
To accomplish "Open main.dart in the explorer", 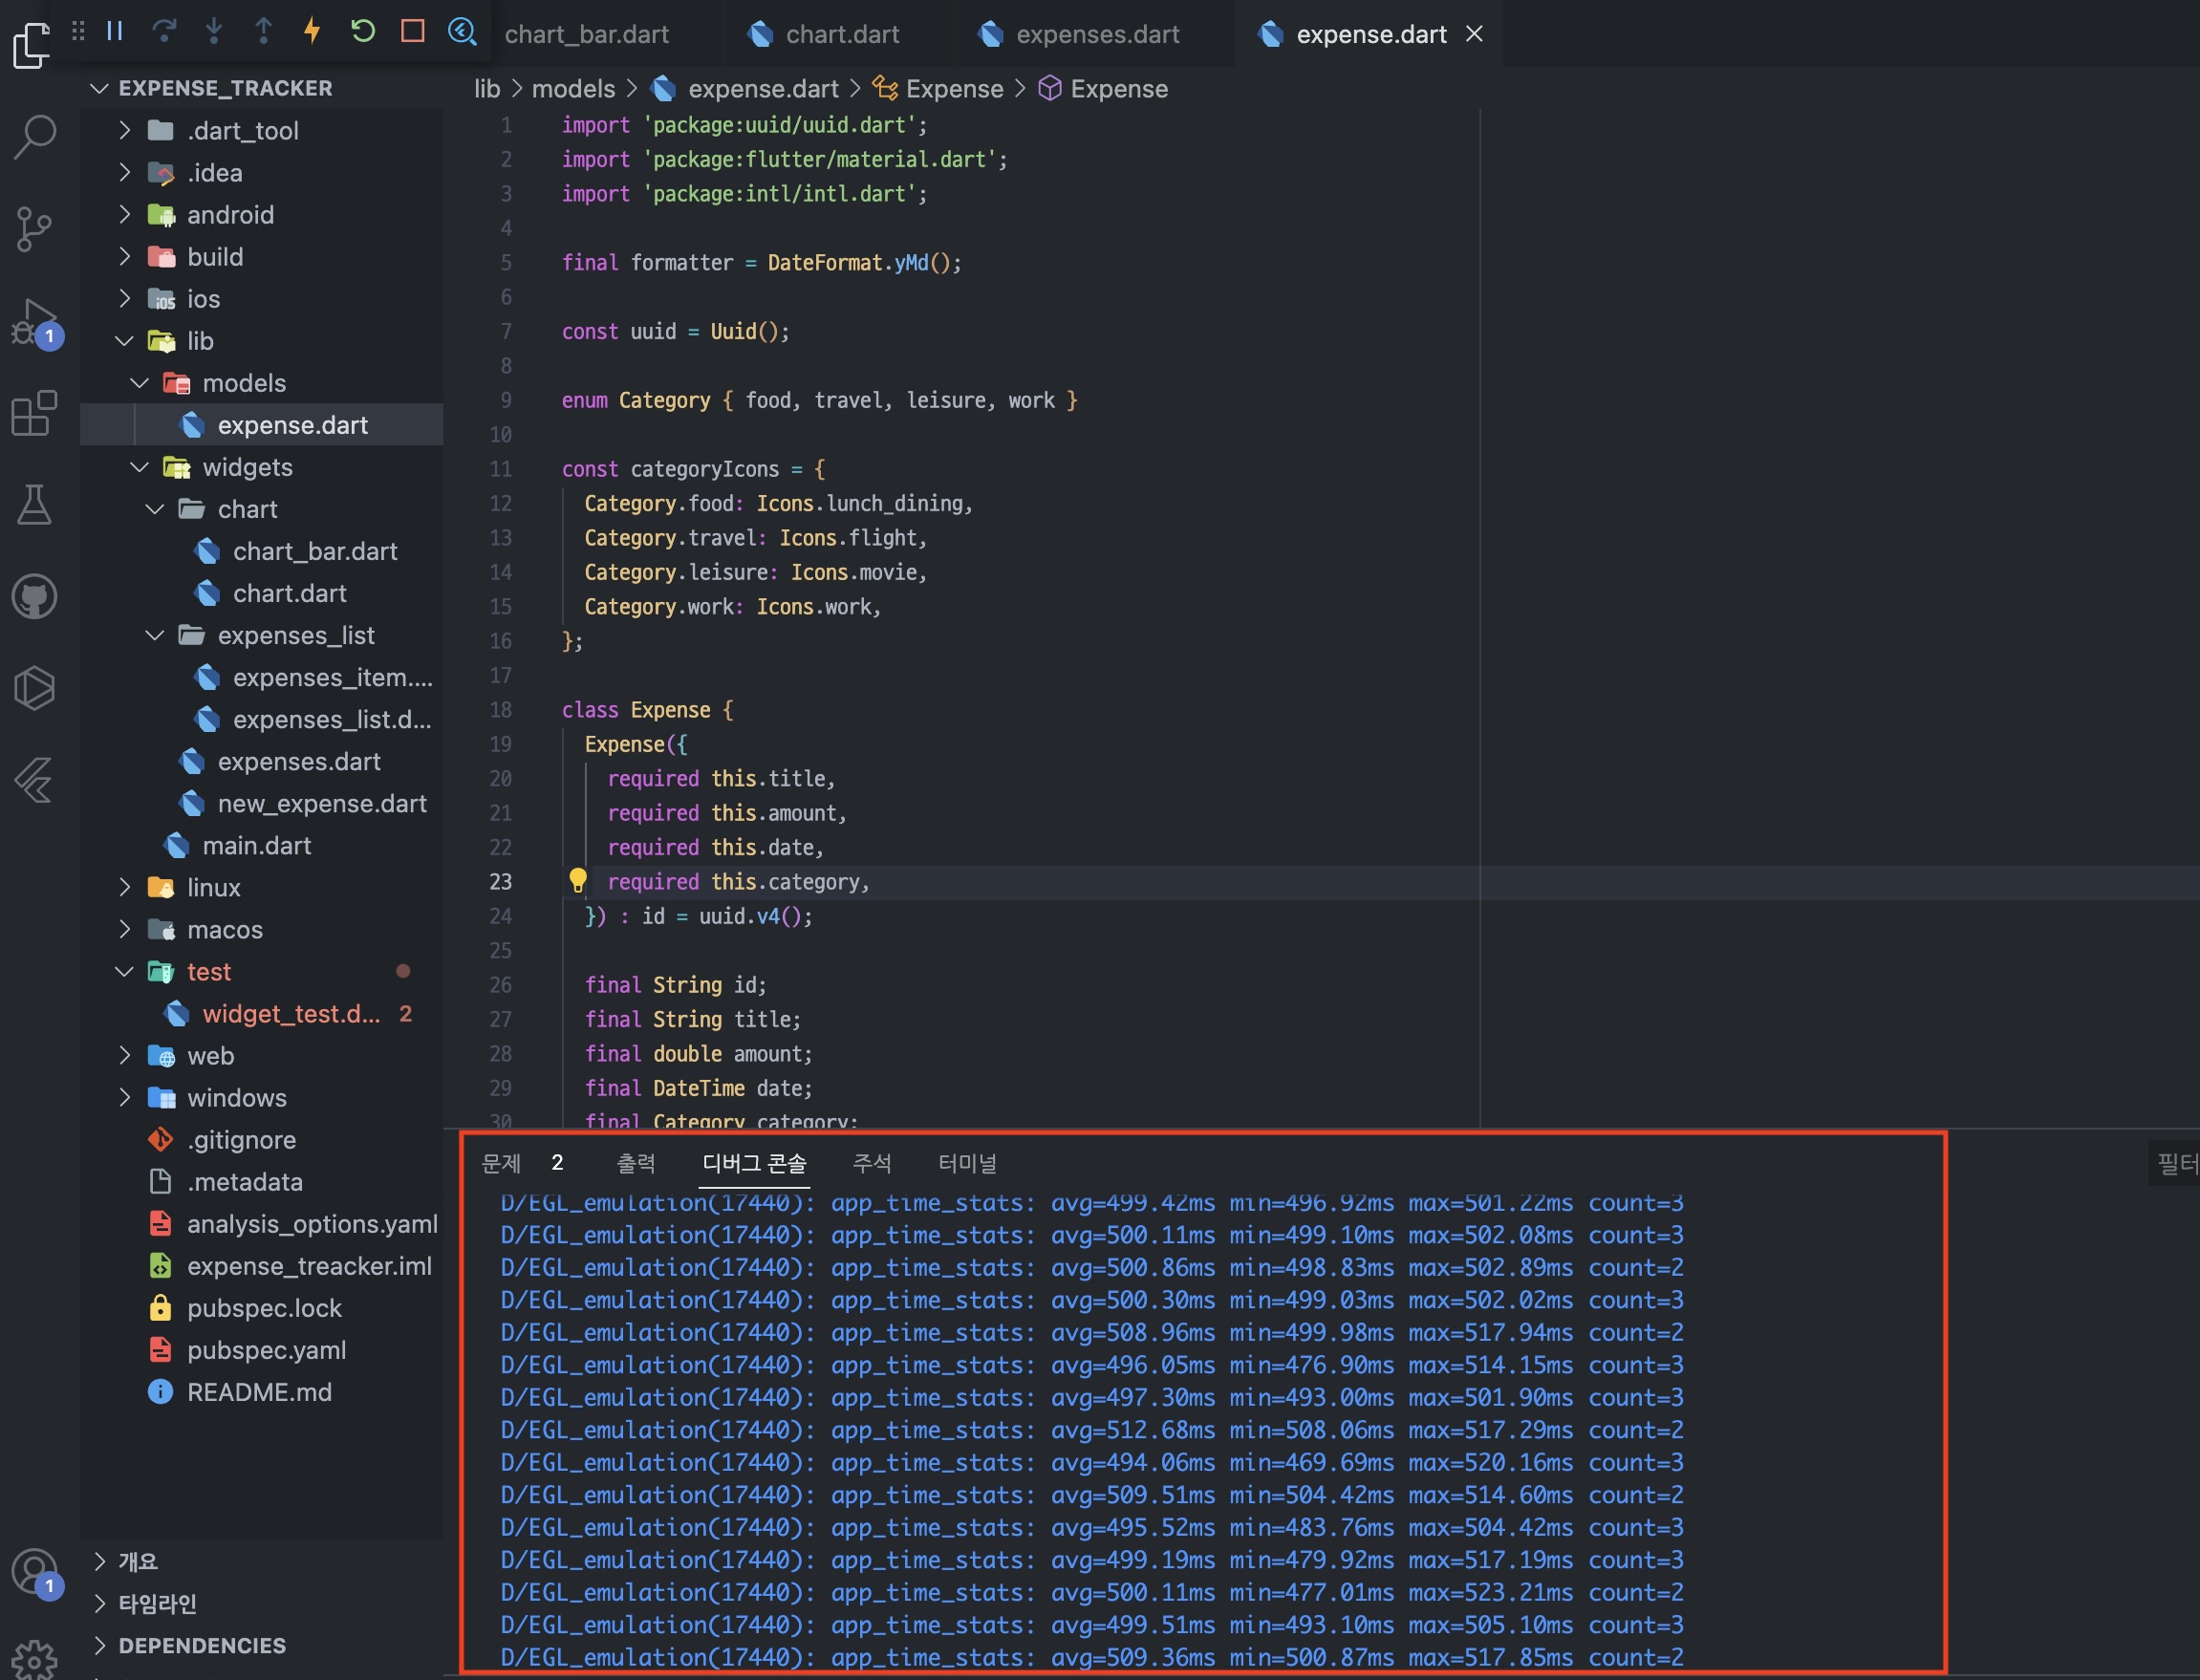I will coord(256,846).
